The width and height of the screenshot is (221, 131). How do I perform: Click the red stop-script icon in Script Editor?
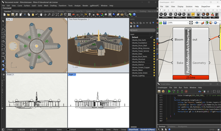pyautogui.click(x=186, y=92)
